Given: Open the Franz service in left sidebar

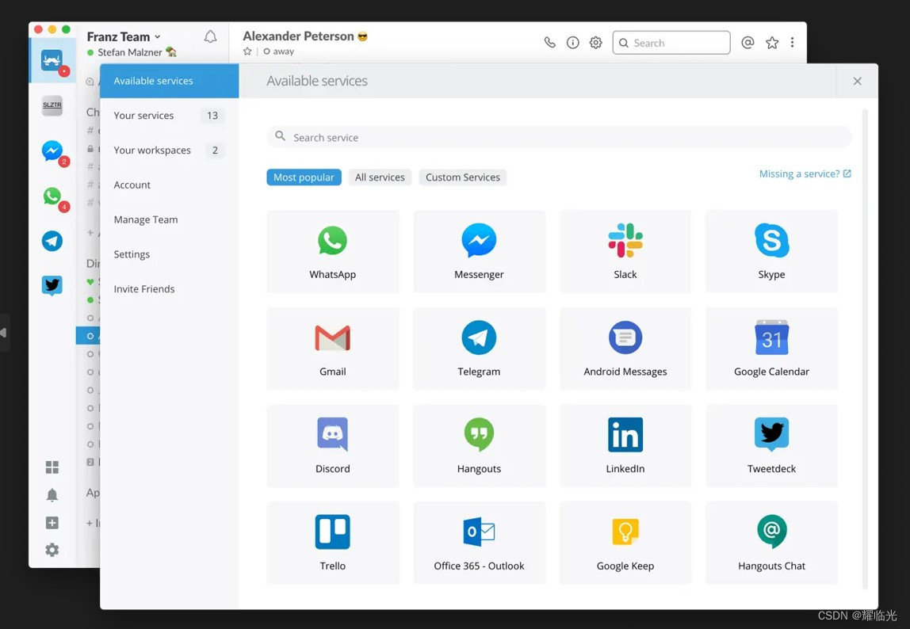Looking at the screenshot, I should [x=52, y=60].
